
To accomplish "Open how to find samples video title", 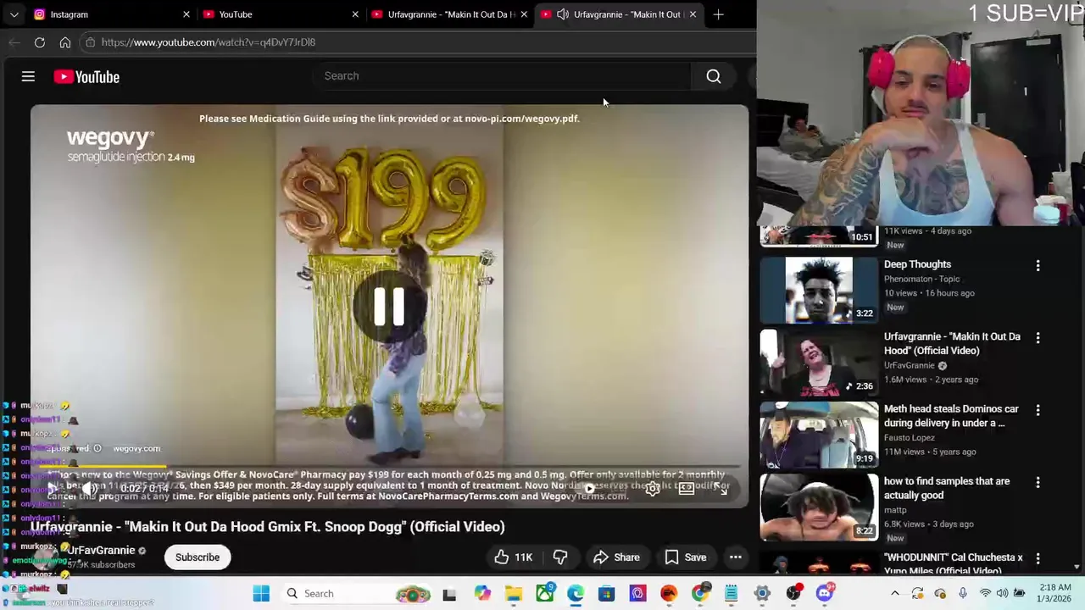I will coord(947,488).
